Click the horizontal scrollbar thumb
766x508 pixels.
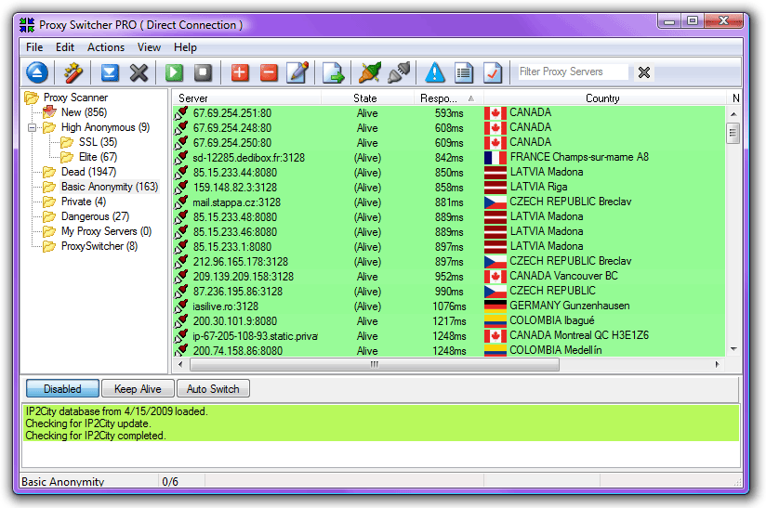point(375,365)
